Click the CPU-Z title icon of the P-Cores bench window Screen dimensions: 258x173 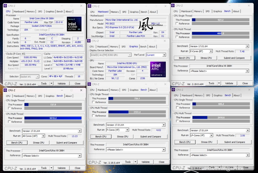[x=89, y=84]
